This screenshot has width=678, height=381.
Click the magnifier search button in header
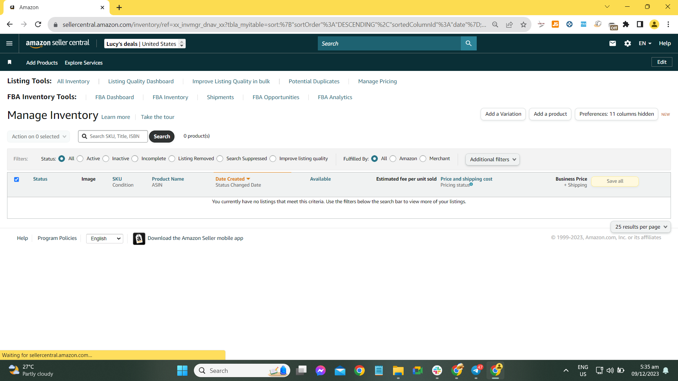tap(469, 43)
